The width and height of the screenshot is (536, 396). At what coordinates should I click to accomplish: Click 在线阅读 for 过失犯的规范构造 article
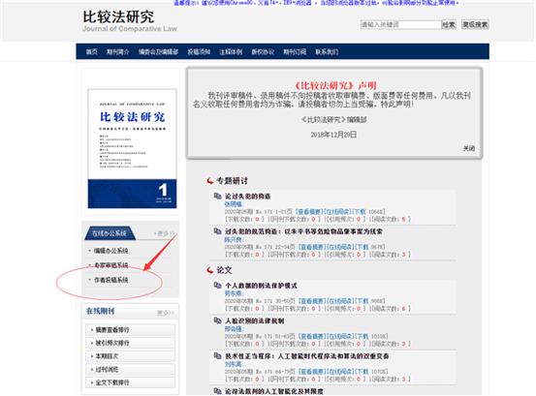tap(340, 247)
